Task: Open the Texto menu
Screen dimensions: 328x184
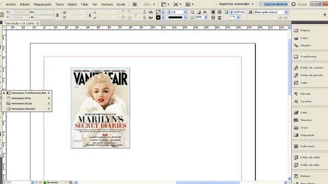Action: click(x=59, y=4)
